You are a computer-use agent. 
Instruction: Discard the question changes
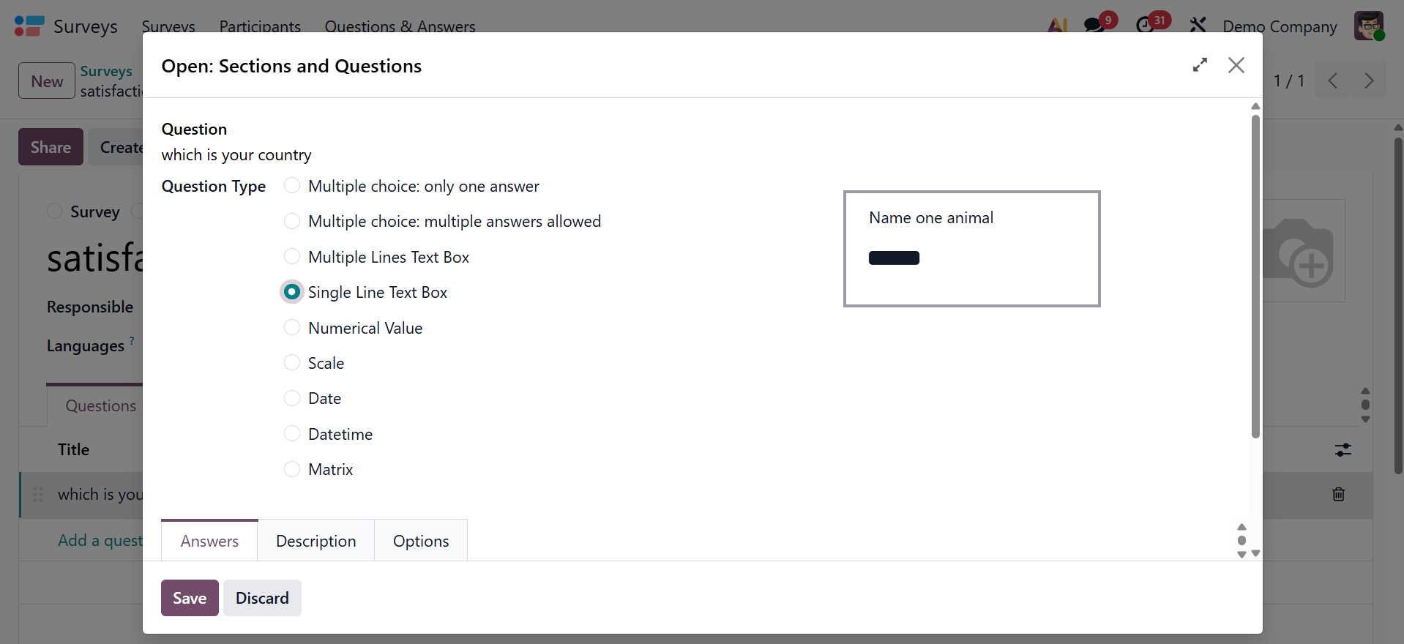coord(262,598)
